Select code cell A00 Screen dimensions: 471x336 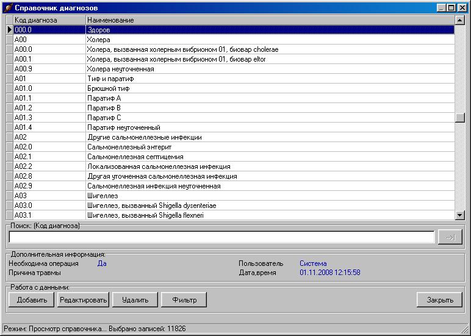click(49, 40)
